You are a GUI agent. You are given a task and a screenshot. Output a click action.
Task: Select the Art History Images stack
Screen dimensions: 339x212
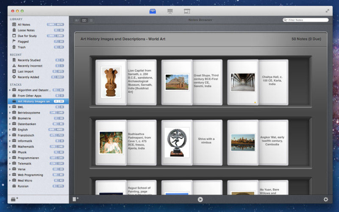pyautogui.click(x=38, y=101)
